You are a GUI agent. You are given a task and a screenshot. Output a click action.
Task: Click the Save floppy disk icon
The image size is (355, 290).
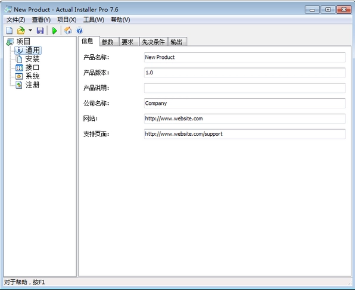pyautogui.click(x=40, y=30)
